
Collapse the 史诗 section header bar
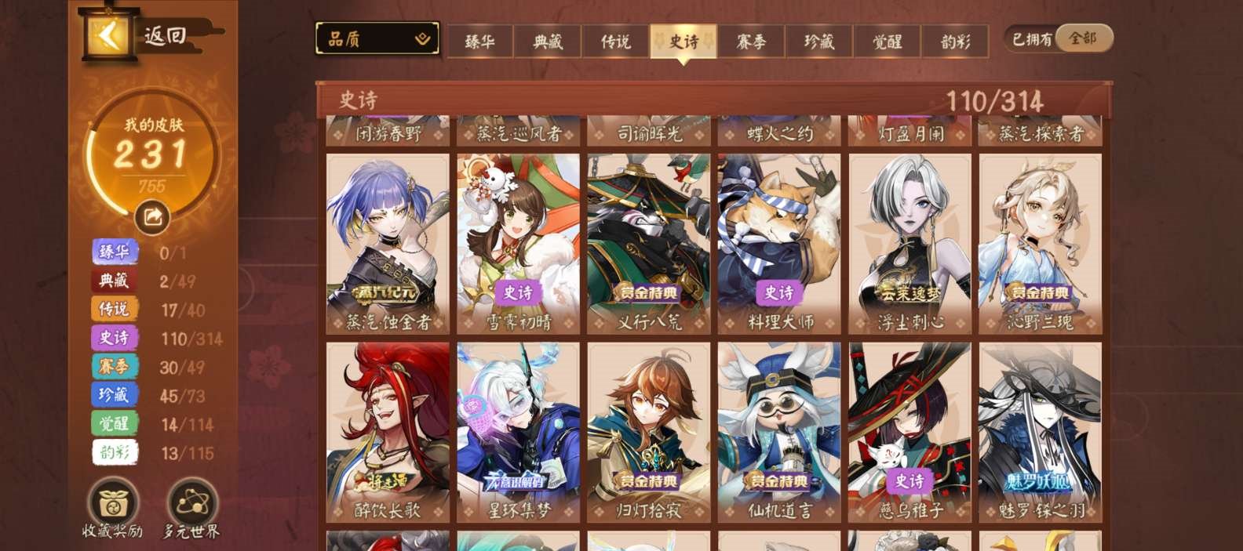tap(714, 100)
